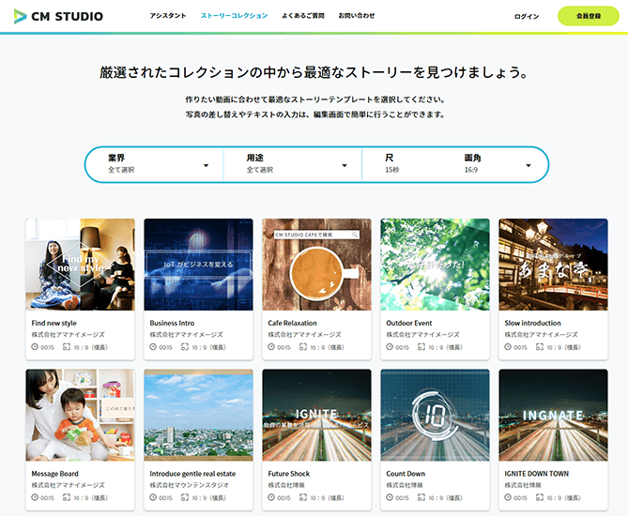Open the Future Shock thumbnail

tap(316, 415)
